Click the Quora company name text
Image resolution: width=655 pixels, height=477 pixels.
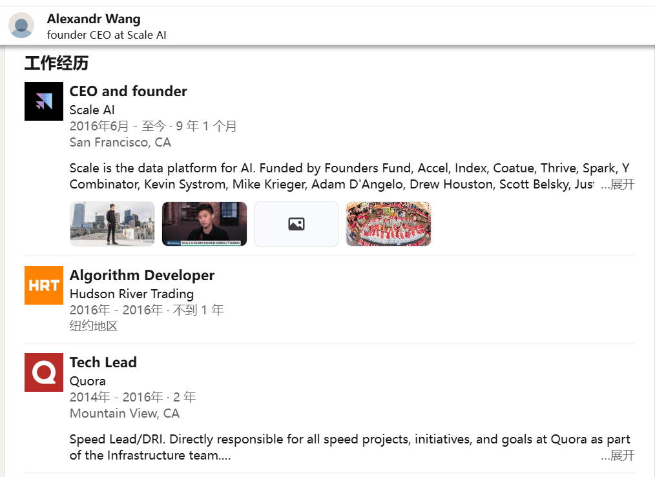click(87, 381)
